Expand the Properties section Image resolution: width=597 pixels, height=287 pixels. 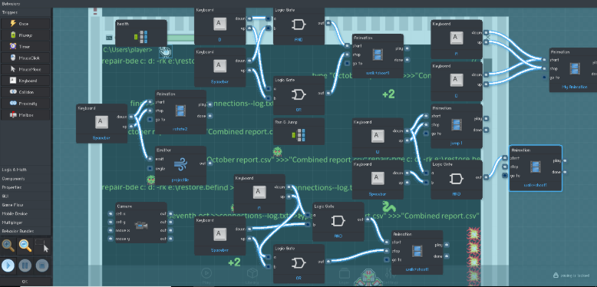point(25,187)
